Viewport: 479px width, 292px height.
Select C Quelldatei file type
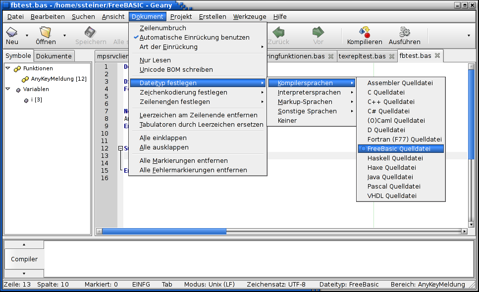(x=401, y=93)
